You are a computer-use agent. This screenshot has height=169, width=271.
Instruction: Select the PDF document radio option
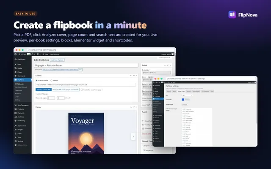click(36, 81)
